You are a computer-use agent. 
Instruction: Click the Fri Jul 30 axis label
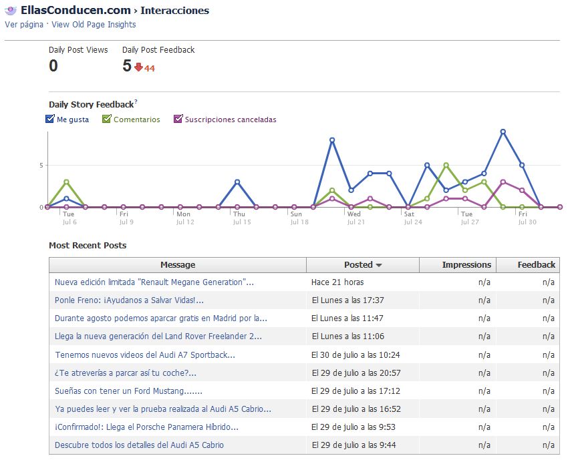click(x=527, y=218)
